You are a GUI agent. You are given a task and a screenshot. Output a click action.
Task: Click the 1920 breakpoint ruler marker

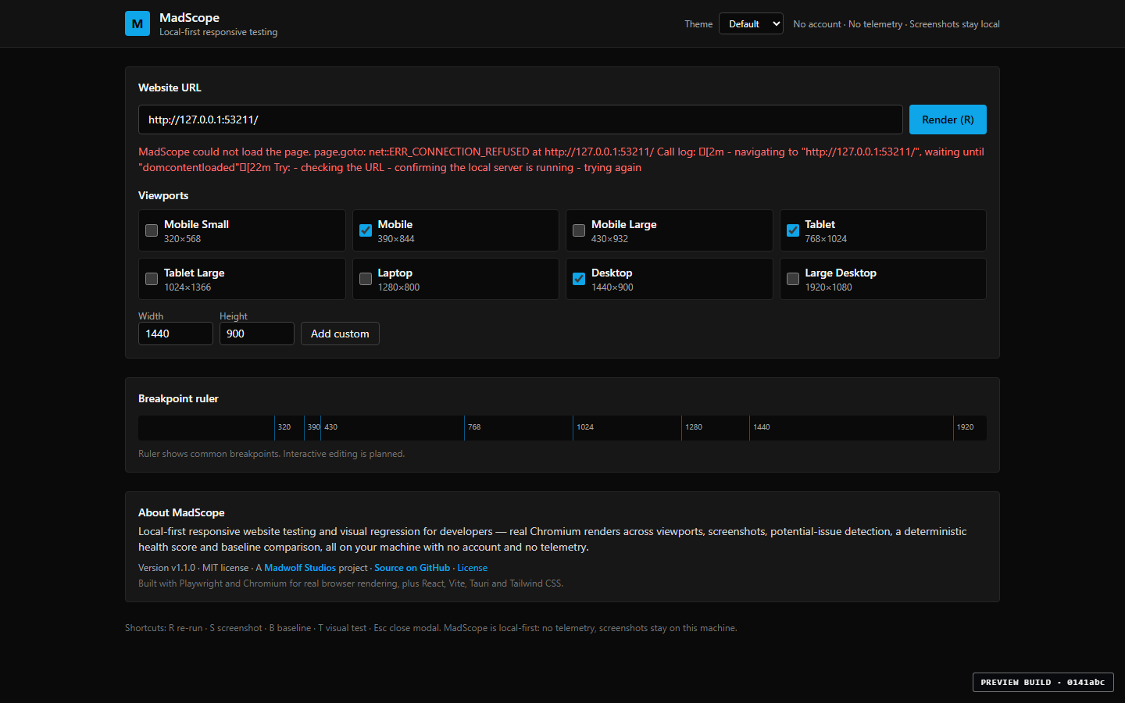(965, 427)
